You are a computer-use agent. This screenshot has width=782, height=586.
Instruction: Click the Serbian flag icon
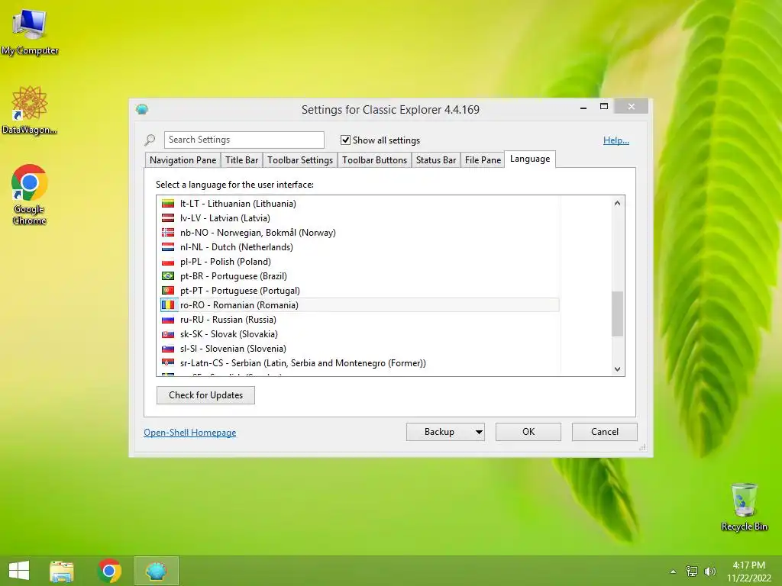click(x=168, y=362)
